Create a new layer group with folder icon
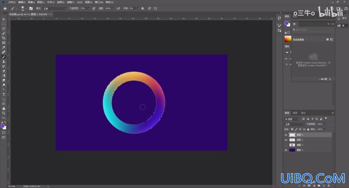The height and width of the screenshot is (188, 349). coord(319,186)
